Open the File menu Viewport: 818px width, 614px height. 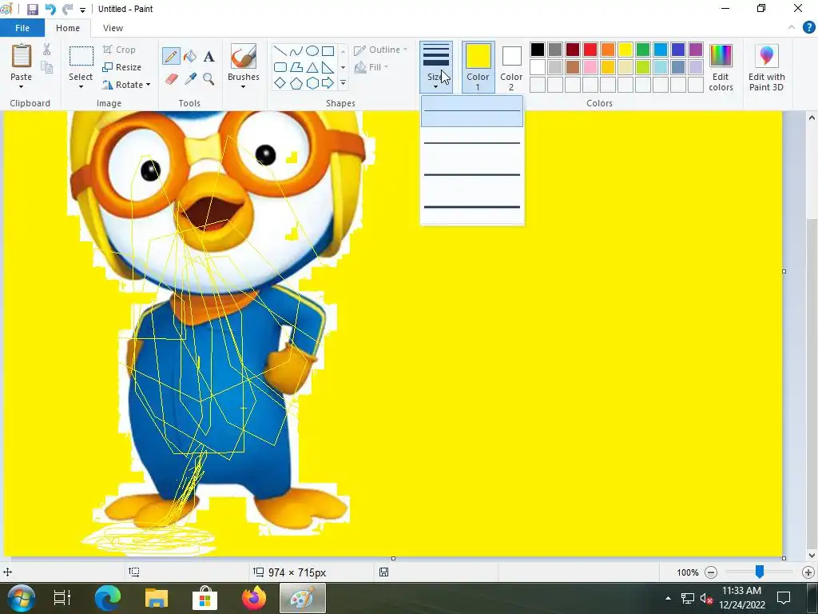22,28
